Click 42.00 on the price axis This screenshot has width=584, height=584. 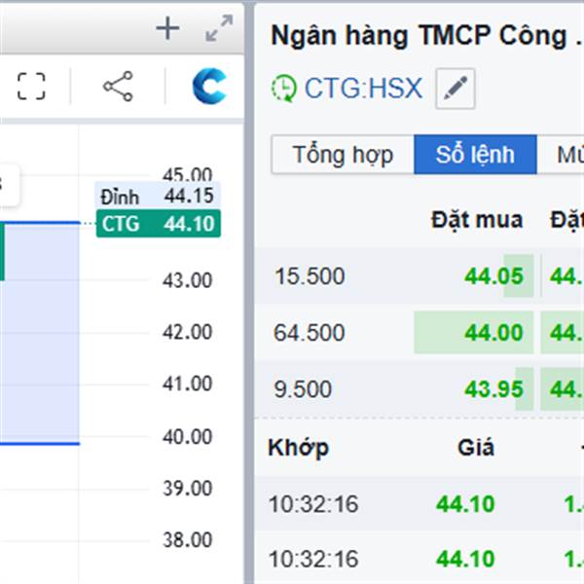[187, 332]
